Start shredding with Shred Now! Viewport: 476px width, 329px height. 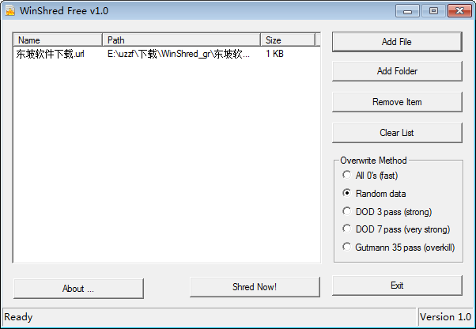255,287
